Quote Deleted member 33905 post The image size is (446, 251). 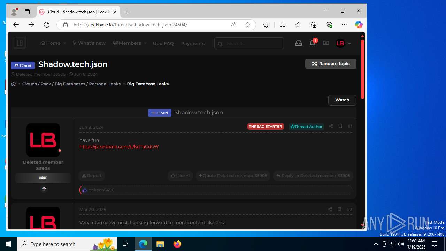pos(233,176)
